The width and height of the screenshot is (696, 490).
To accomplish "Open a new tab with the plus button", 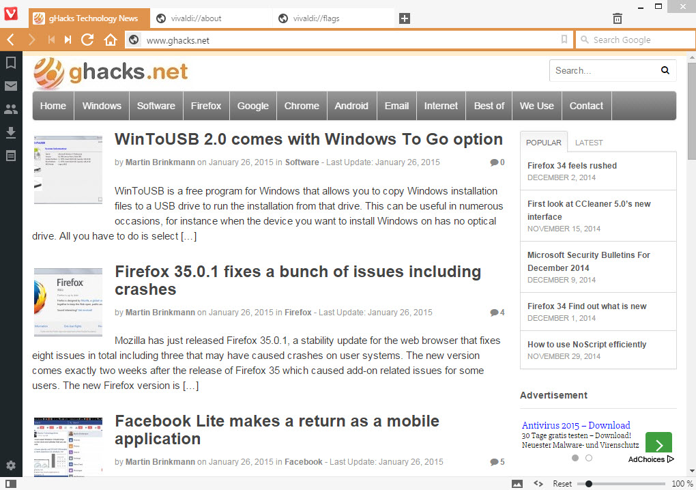I will (x=404, y=18).
